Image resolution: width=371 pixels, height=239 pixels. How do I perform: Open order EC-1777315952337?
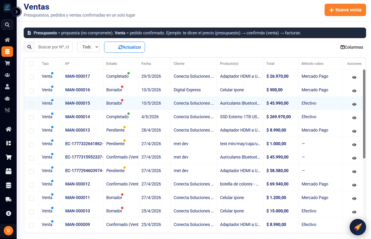click(x=84, y=157)
